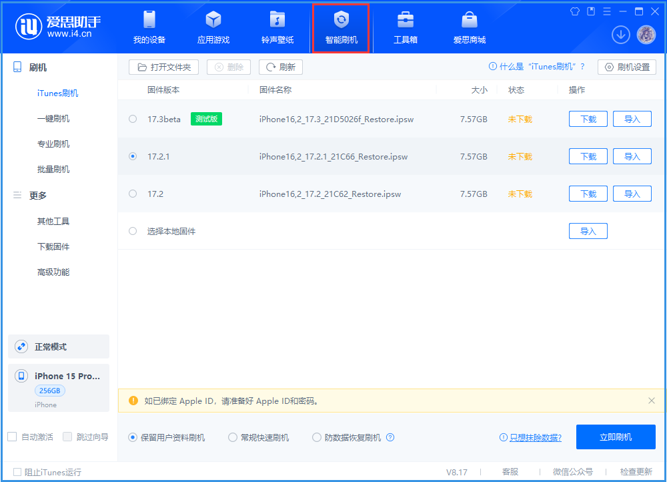Open the 我的设备 (My Devices) section icon

[x=149, y=21]
